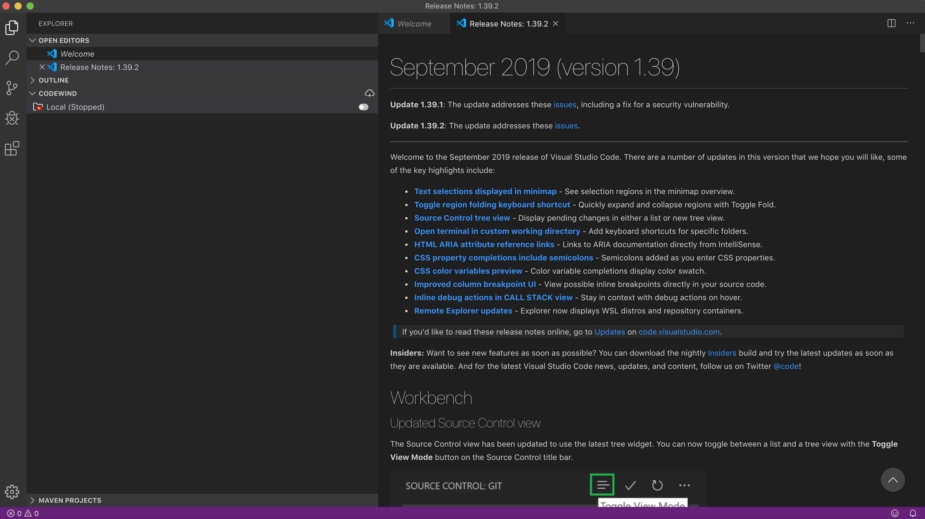This screenshot has width=925, height=519.
Task: Select the Source Control icon
Action: (x=12, y=88)
